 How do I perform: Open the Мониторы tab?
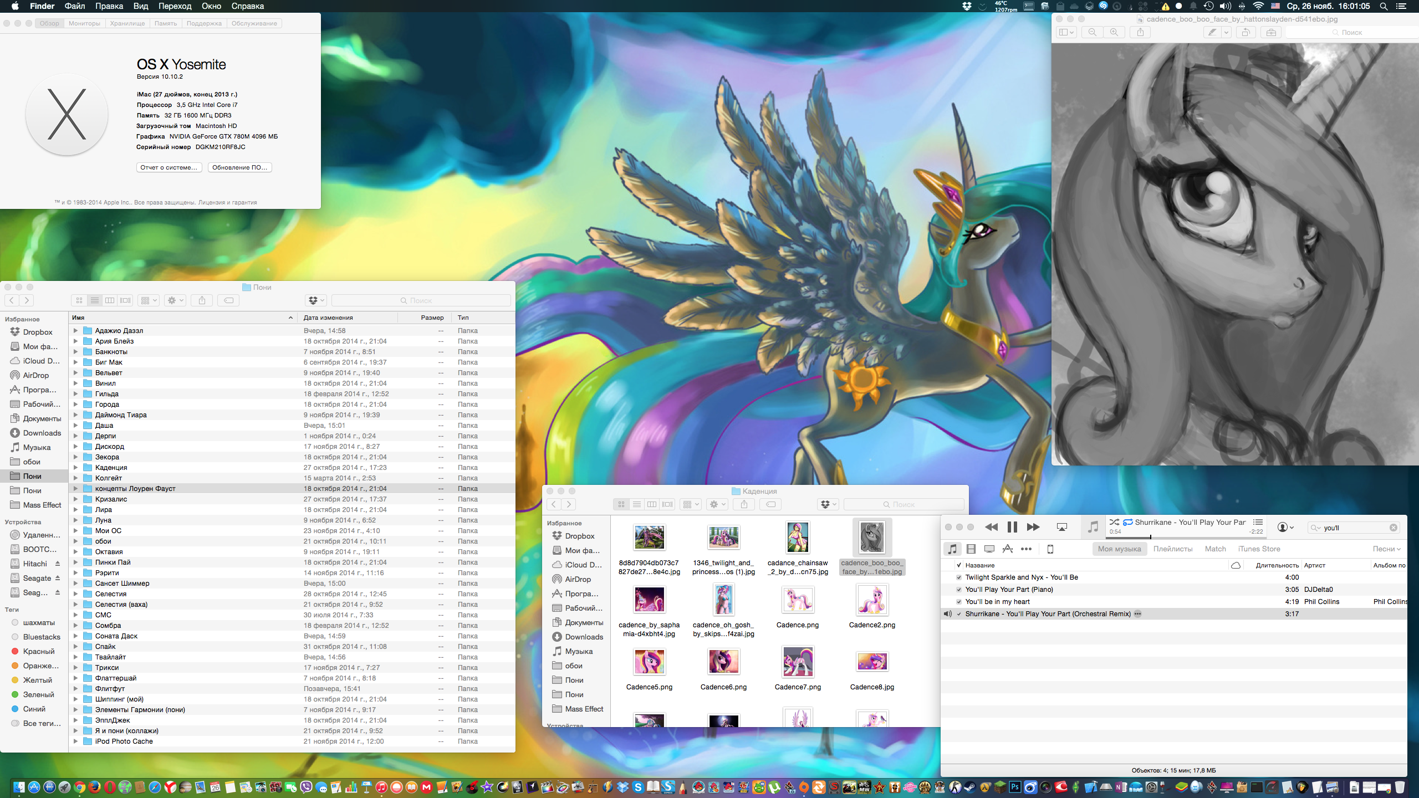click(84, 23)
